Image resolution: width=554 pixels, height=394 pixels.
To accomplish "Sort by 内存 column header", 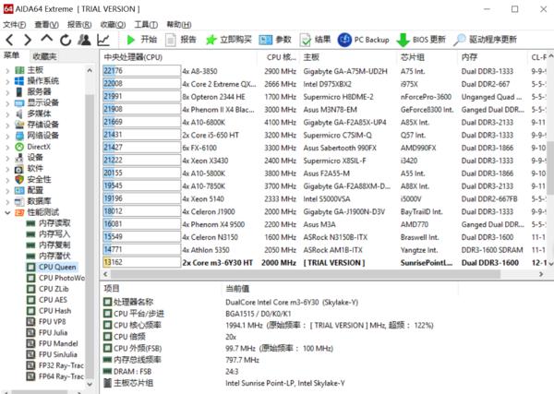I will [493, 57].
